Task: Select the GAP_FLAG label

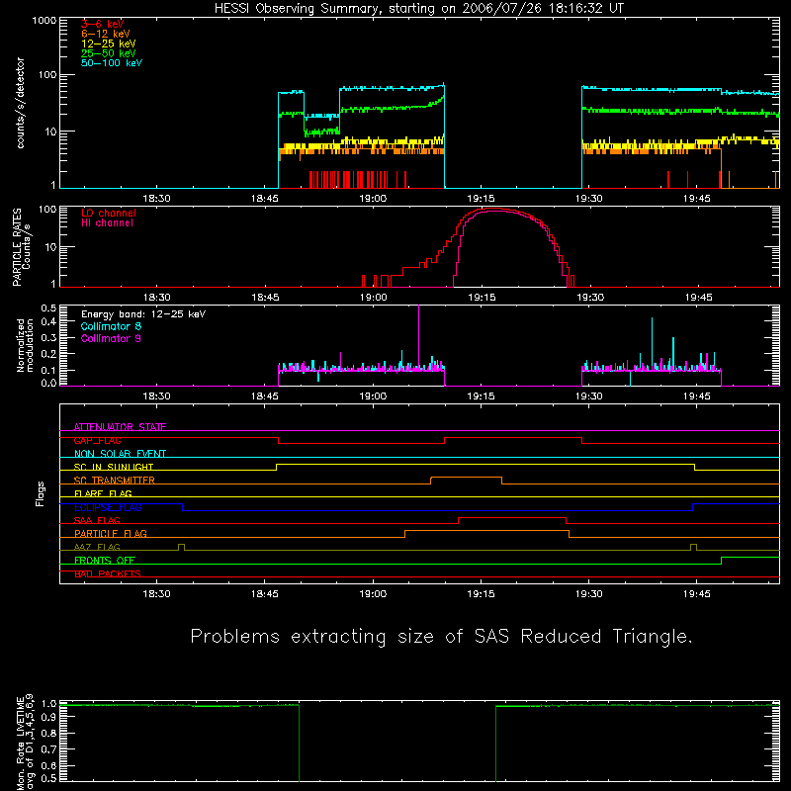Action: 97,440
